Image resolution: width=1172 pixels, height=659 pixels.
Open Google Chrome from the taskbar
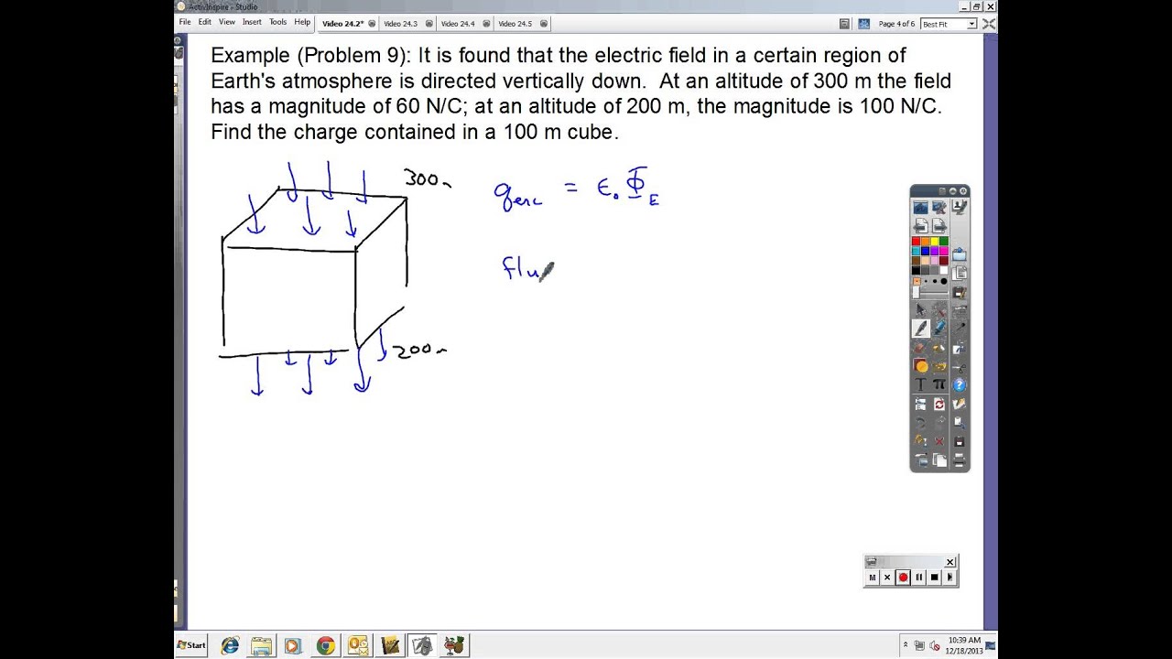325,646
